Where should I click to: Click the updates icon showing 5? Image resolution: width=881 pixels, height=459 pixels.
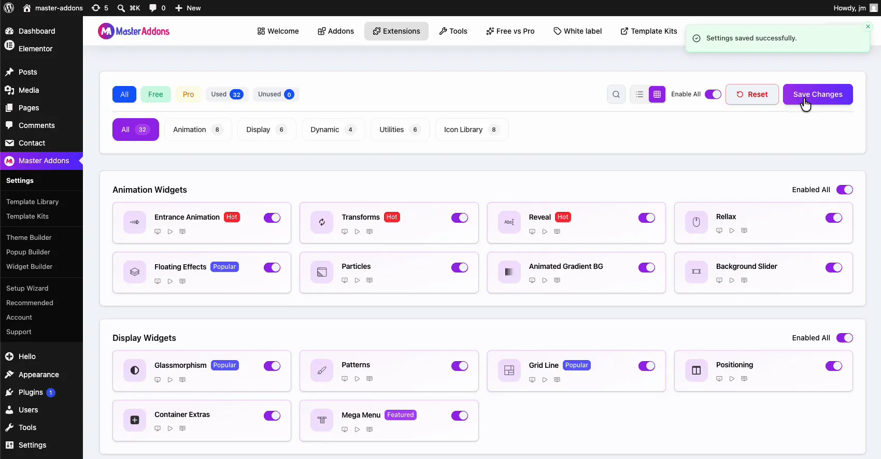click(x=100, y=8)
